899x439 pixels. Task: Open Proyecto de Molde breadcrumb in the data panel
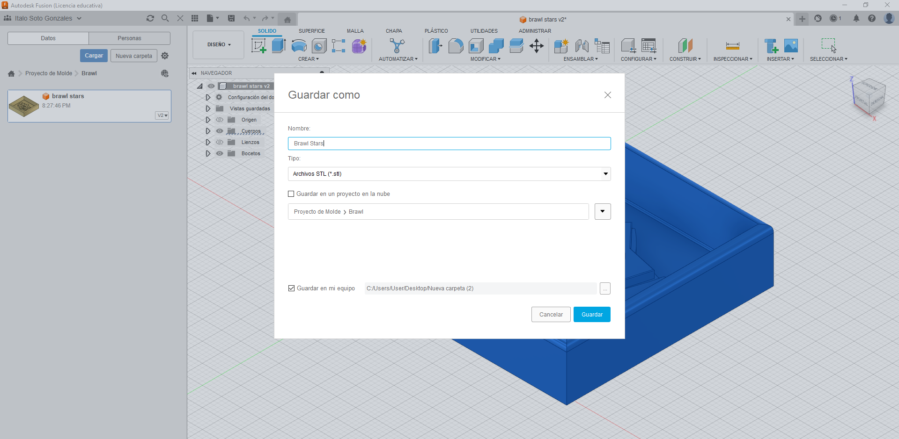[x=49, y=73]
